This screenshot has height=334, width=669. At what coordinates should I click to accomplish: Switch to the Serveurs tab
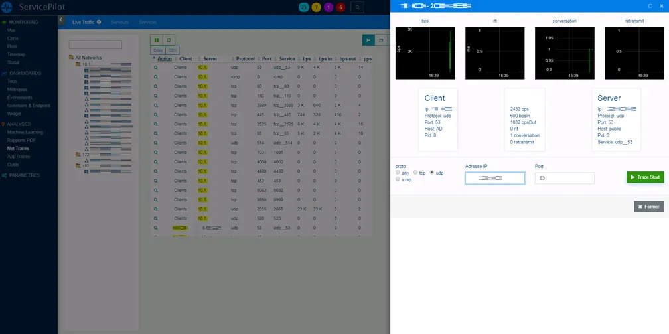click(120, 22)
